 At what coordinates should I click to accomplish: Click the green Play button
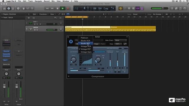[63, 9]
